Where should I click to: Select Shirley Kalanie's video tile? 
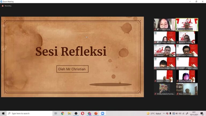point(165,89)
